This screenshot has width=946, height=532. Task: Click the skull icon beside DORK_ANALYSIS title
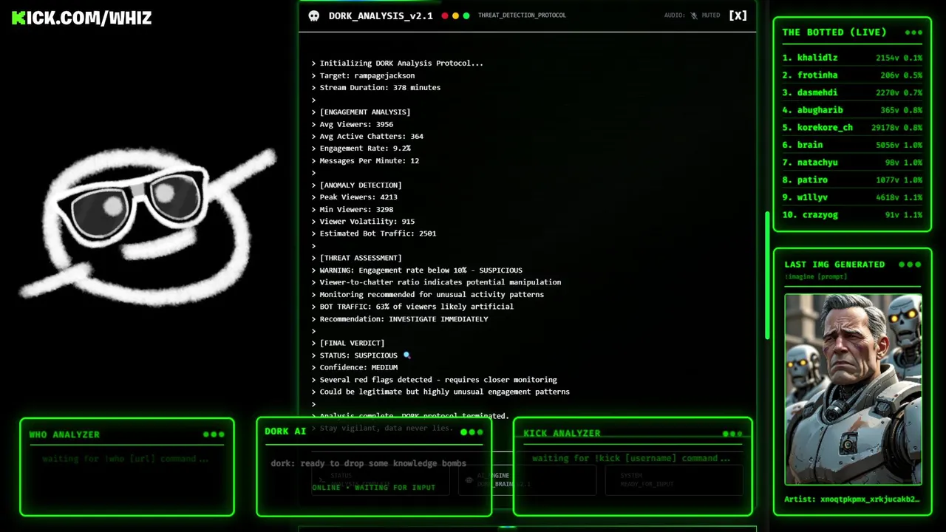tap(314, 16)
